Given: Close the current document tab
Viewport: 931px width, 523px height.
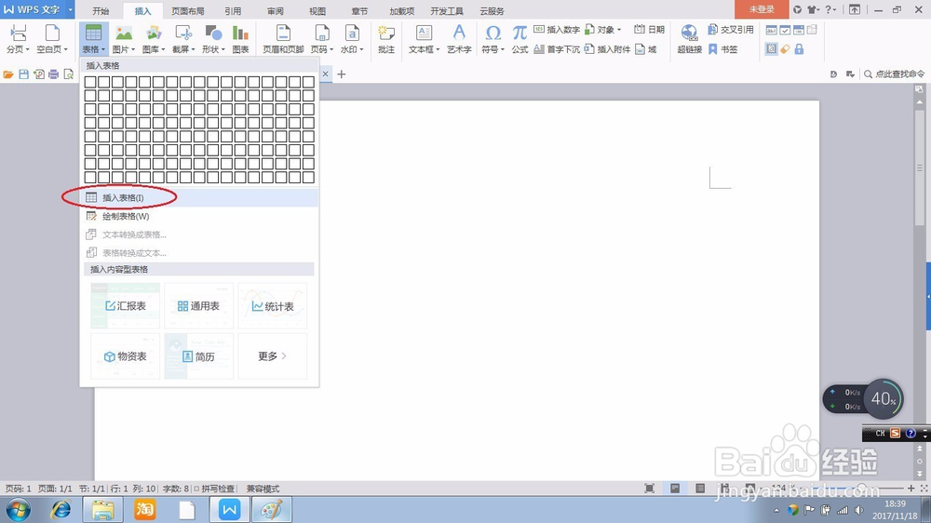Looking at the screenshot, I should click(x=325, y=74).
